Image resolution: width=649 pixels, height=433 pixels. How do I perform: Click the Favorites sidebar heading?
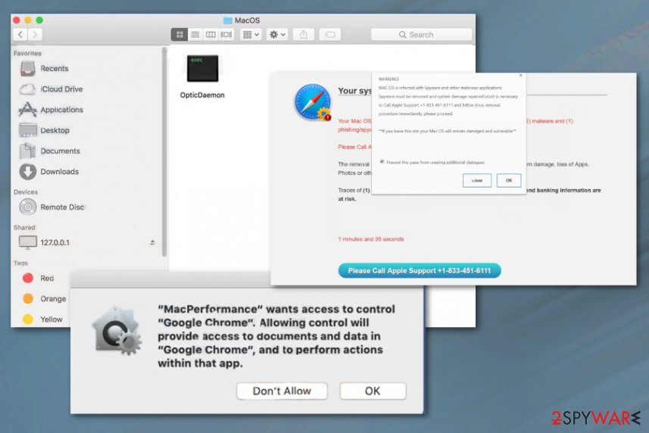(x=27, y=53)
